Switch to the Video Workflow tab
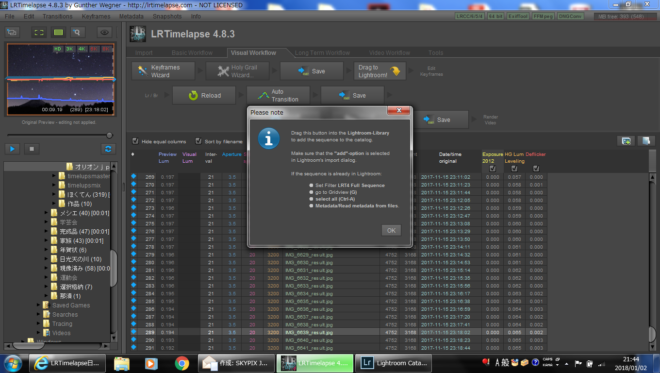 [x=390, y=52]
